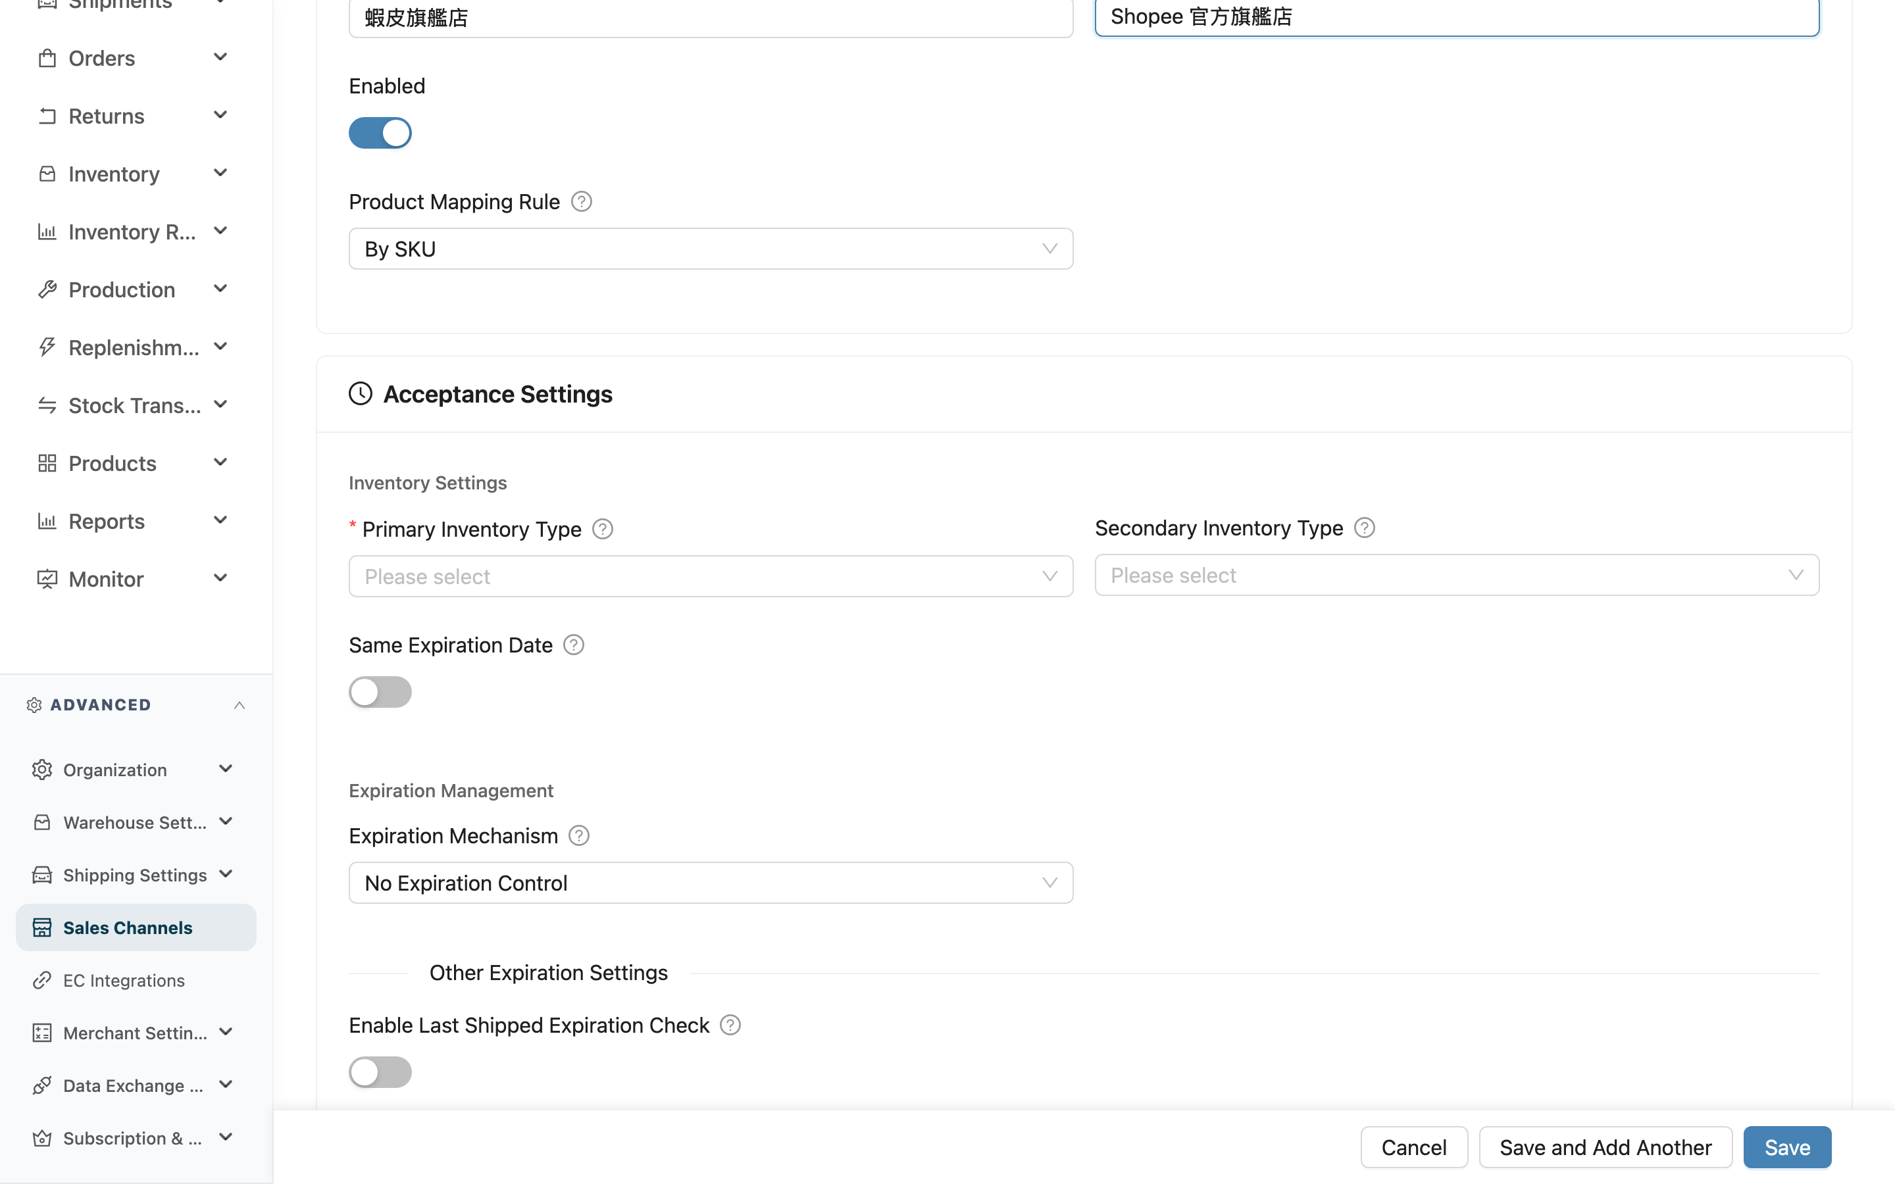The width and height of the screenshot is (1895, 1184).
Task: Open the Primary Inventory Type dropdown
Action: [711, 576]
